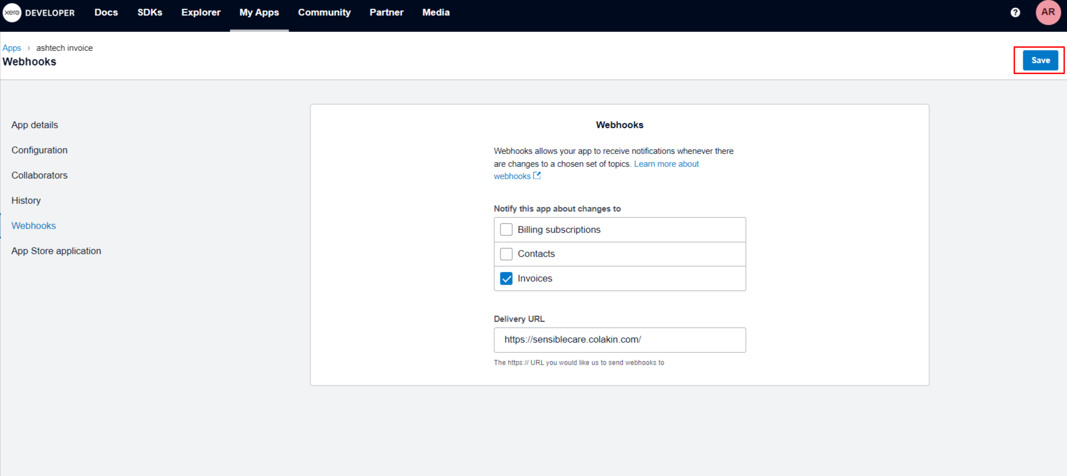Open Configuration in the sidebar

[x=39, y=150]
